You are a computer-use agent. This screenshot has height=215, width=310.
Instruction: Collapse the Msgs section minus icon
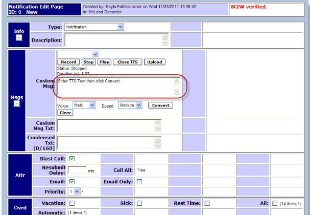16,104
